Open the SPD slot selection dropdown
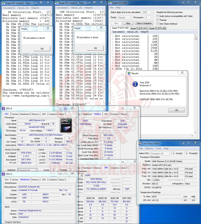Screen dimensions: 201x224 tap(81, 175)
